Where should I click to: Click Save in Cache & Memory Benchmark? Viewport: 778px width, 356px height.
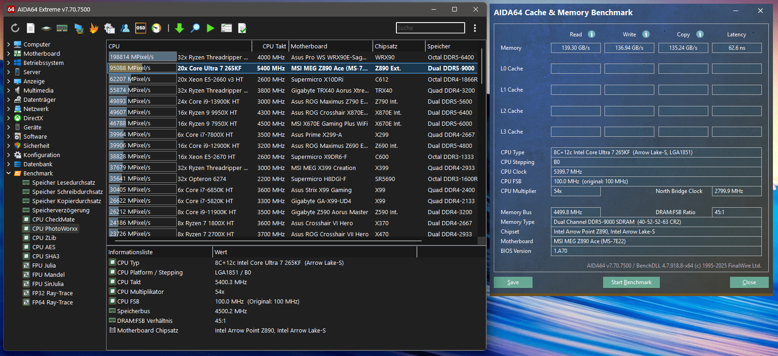513,282
